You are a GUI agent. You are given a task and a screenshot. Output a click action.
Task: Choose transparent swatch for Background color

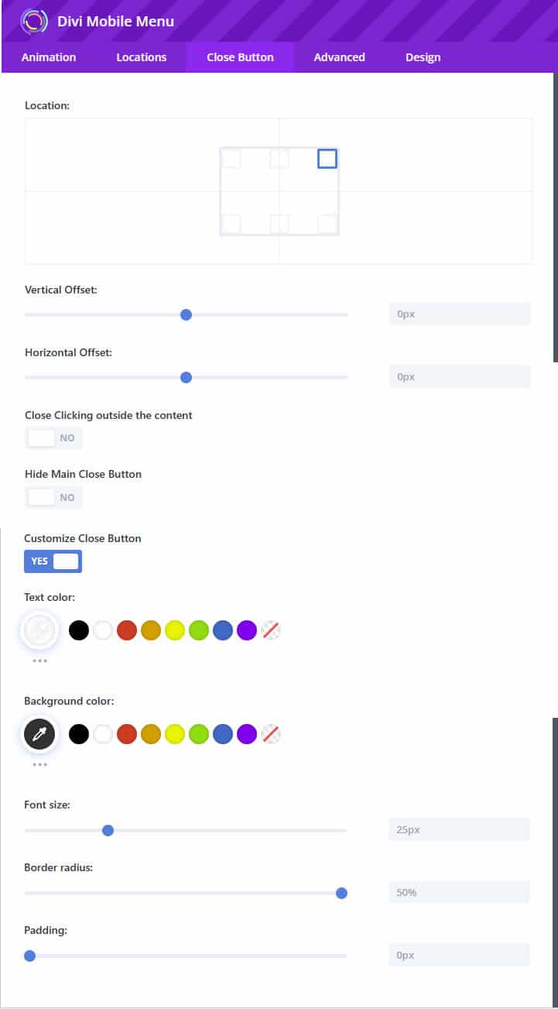(271, 734)
